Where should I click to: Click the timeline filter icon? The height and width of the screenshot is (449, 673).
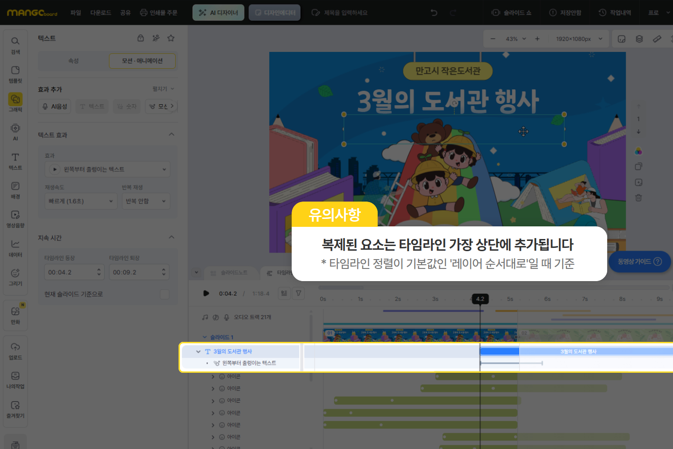[x=298, y=293]
